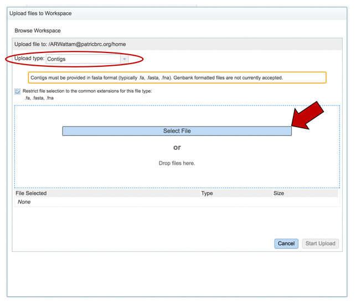356x305 pixels.
Task: Click the restrict file selection label text
Action: [x=87, y=91]
